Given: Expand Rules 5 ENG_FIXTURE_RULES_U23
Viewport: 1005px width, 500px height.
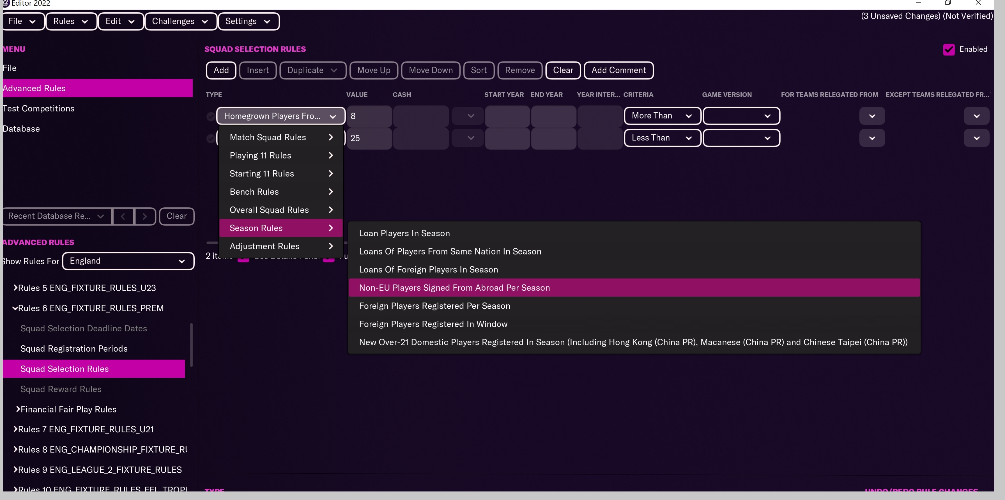Looking at the screenshot, I should (16, 288).
